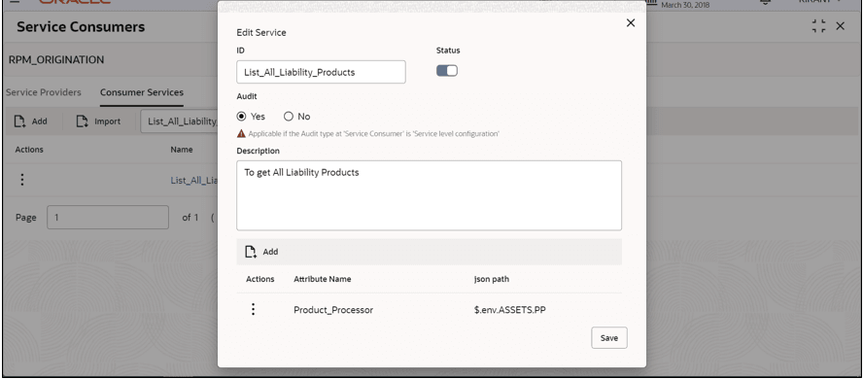Image resolution: width=864 pixels, height=379 pixels.
Task: Click the service search box in toolbar
Action: [180, 121]
